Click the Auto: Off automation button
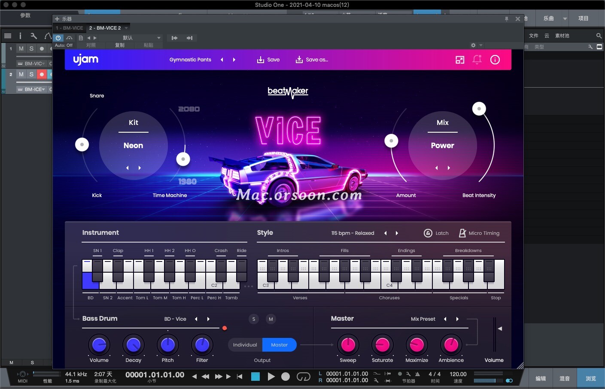 (64, 45)
